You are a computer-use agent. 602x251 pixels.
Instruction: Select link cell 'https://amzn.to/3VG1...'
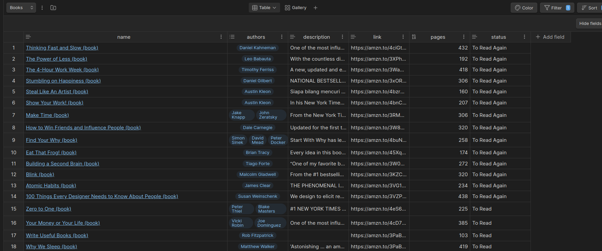379,186
